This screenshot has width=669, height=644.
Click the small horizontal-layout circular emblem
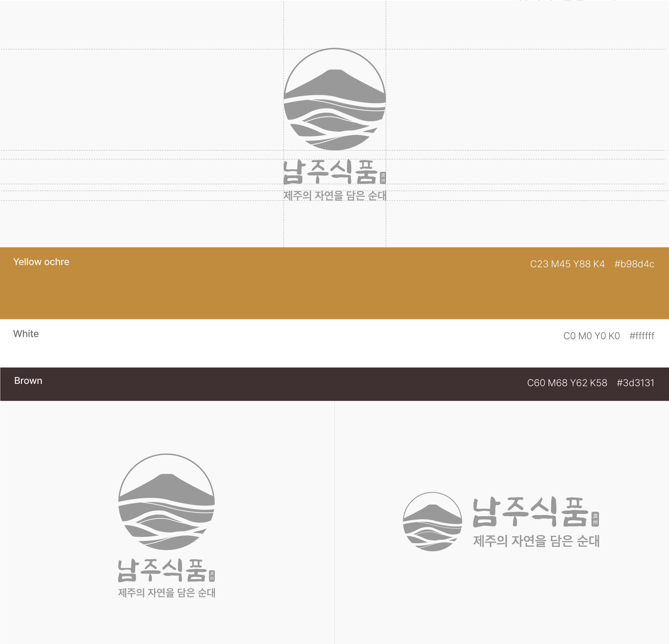(432, 521)
